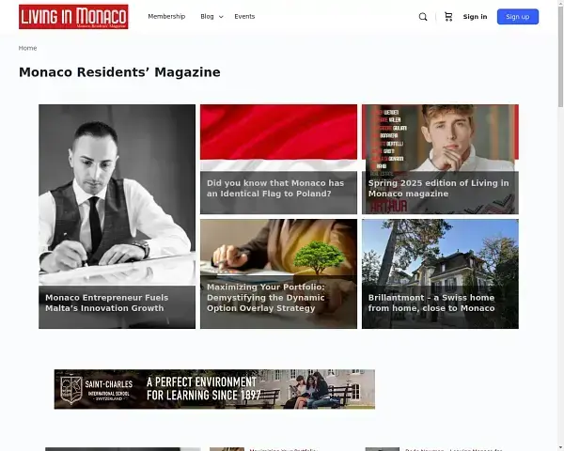Viewport: 564px width, 451px height.
Task: Go to the Events page
Action: [x=244, y=17]
